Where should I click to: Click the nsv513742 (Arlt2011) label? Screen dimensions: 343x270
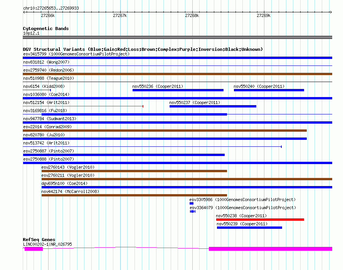click(46, 143)
